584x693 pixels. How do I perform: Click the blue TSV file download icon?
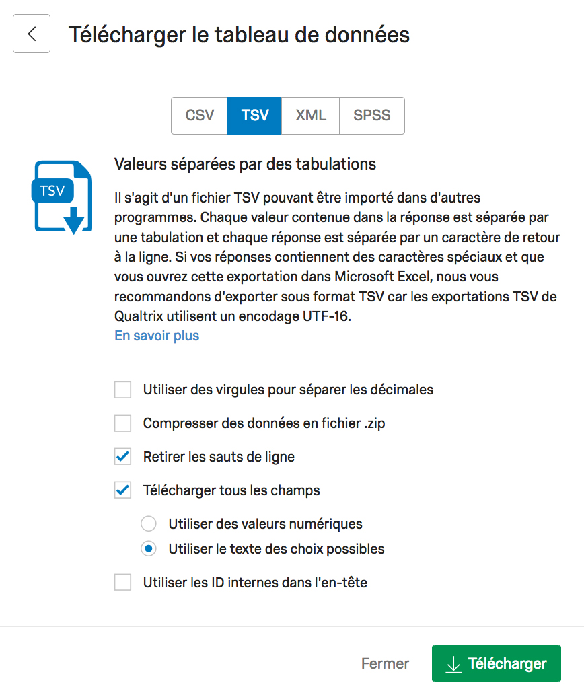[61, 197]
